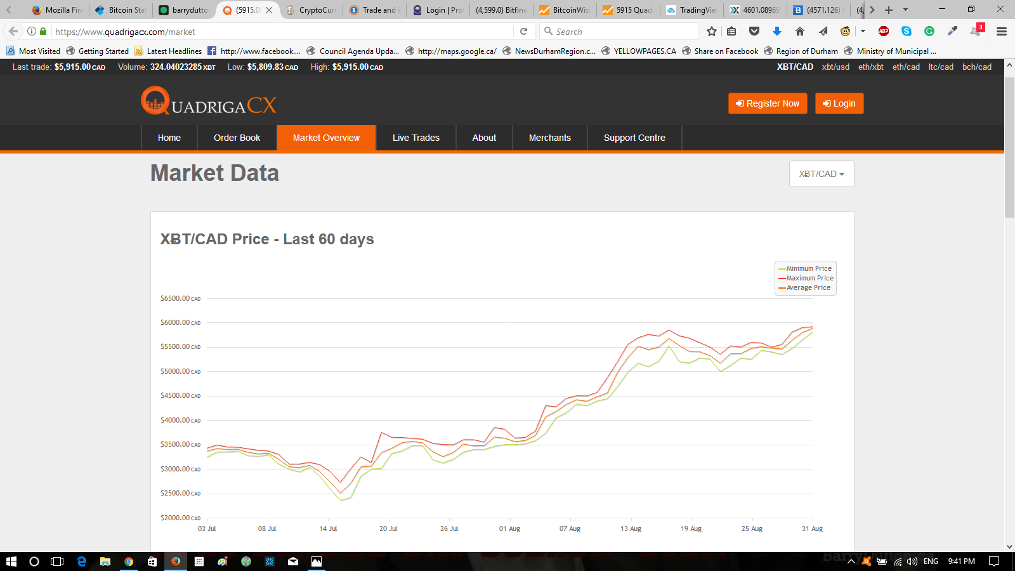Open the Support Centre page
This screenshot has height=571, width=1015.
(x=634, y=138)
